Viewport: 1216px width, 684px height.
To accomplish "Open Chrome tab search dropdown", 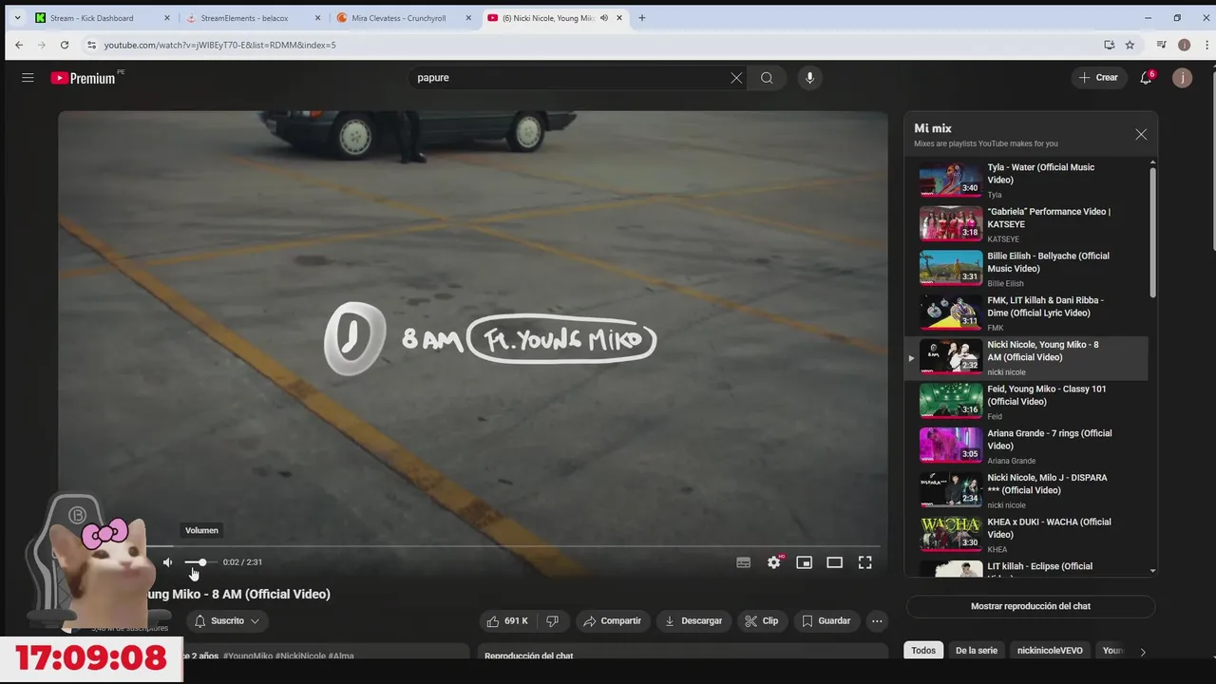I will click(16, 18).
